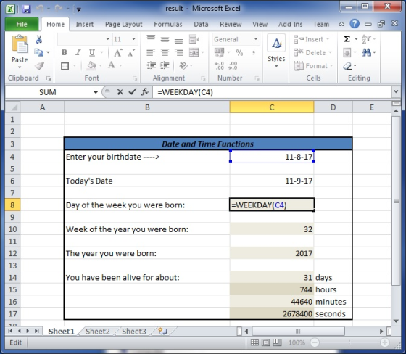Click the Paste clipboard icon
The height and width of the screenshot is (354, 406).
[x=20, y=44]
